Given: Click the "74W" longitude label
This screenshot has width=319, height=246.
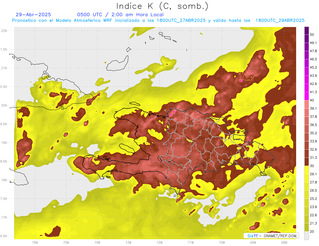Looking at the screenshot, I should [97, 243].
